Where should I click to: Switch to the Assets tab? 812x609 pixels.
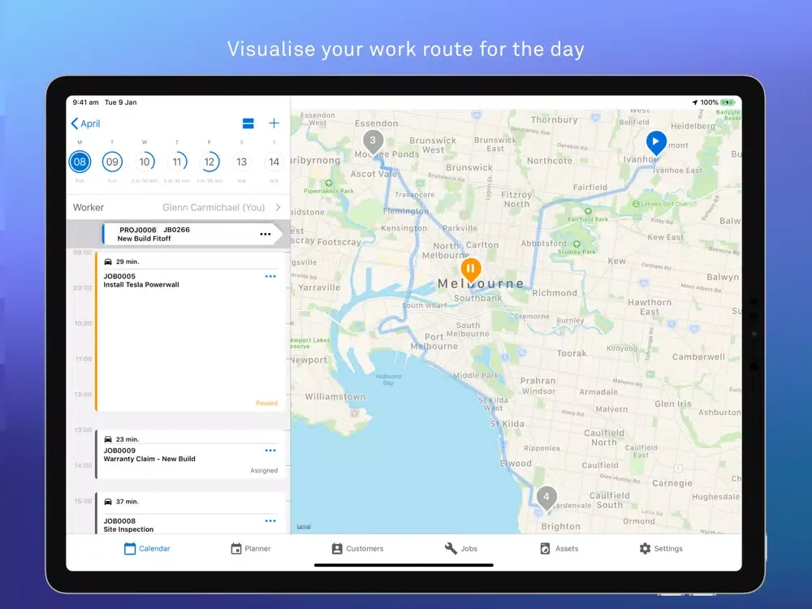click(559, 548)
